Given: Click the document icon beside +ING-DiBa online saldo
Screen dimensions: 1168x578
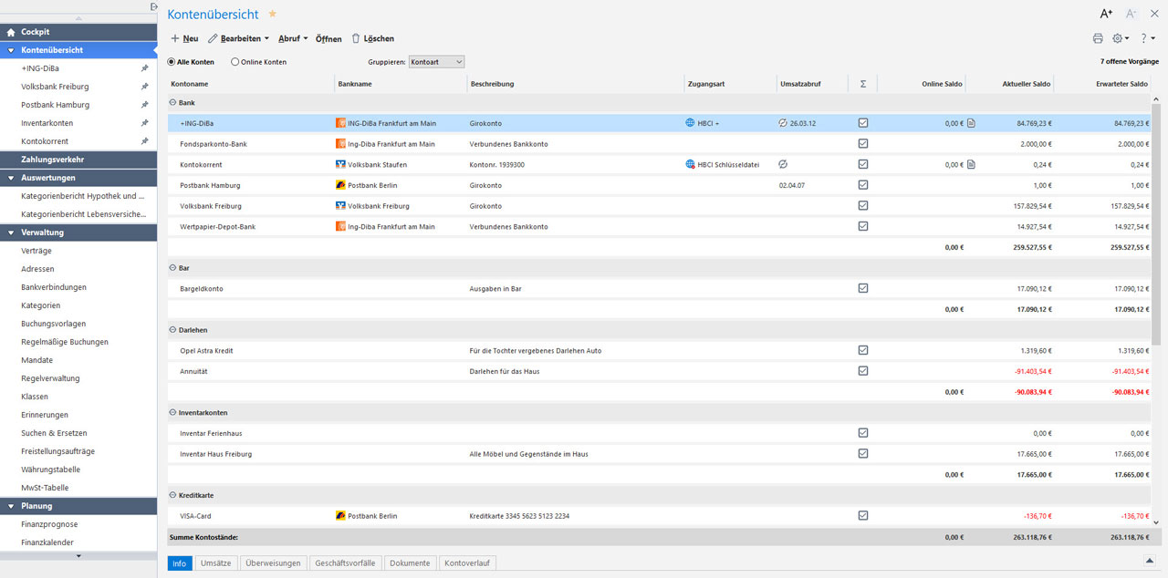Looking at the screenshot, I should tap(971, 123).
